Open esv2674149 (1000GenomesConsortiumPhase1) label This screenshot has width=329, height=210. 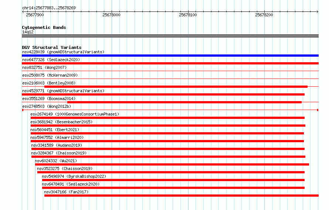pos(75,114)
